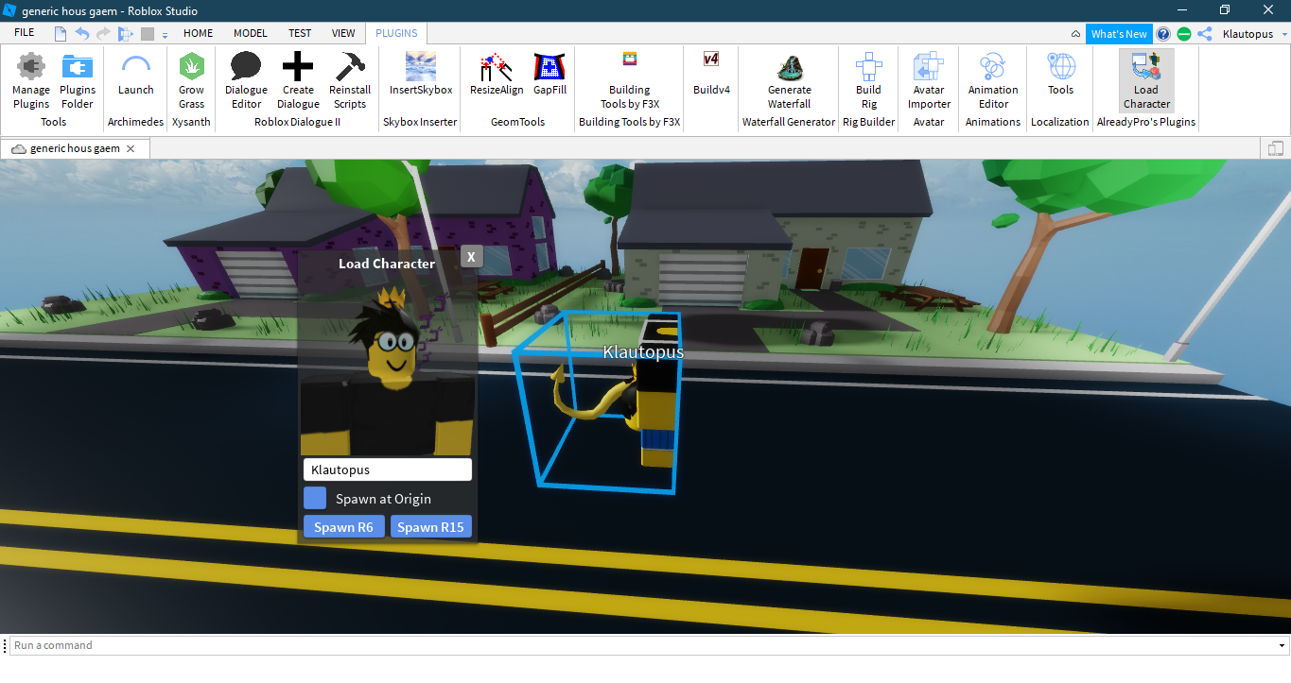Click the green status circle icon
This screenshot has height=683, width=1291.
(1184, 34)
